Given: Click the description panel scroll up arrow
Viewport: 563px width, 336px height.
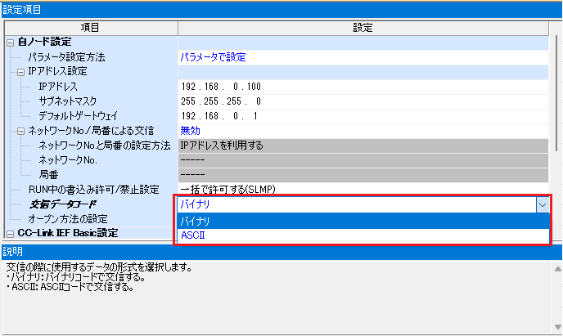Looking at the screenshot, I should pos(557,269).
